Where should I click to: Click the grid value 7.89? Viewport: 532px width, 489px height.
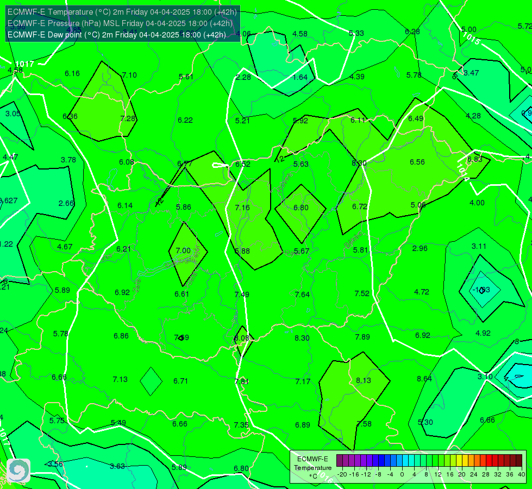point(362,337)
